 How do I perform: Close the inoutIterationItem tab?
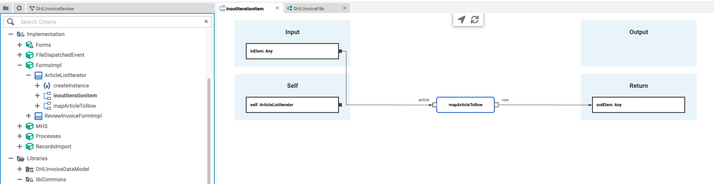pyautogui.click(x=277, y=8)
